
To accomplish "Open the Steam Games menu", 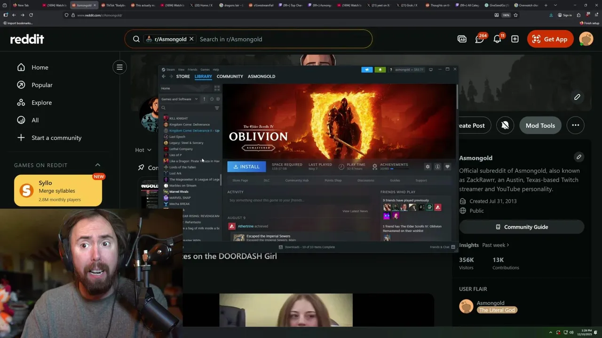I will tap(205, 69).
